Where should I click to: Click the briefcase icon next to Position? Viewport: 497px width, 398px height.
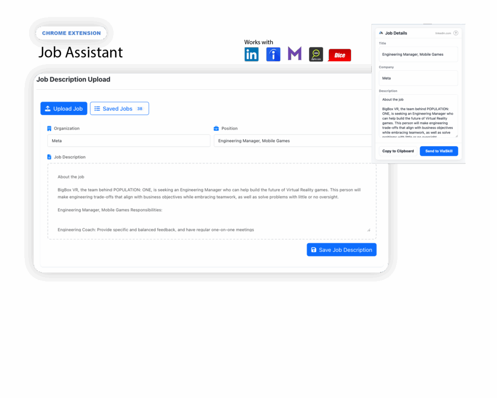pyautogui.click(x=216, y=129)
